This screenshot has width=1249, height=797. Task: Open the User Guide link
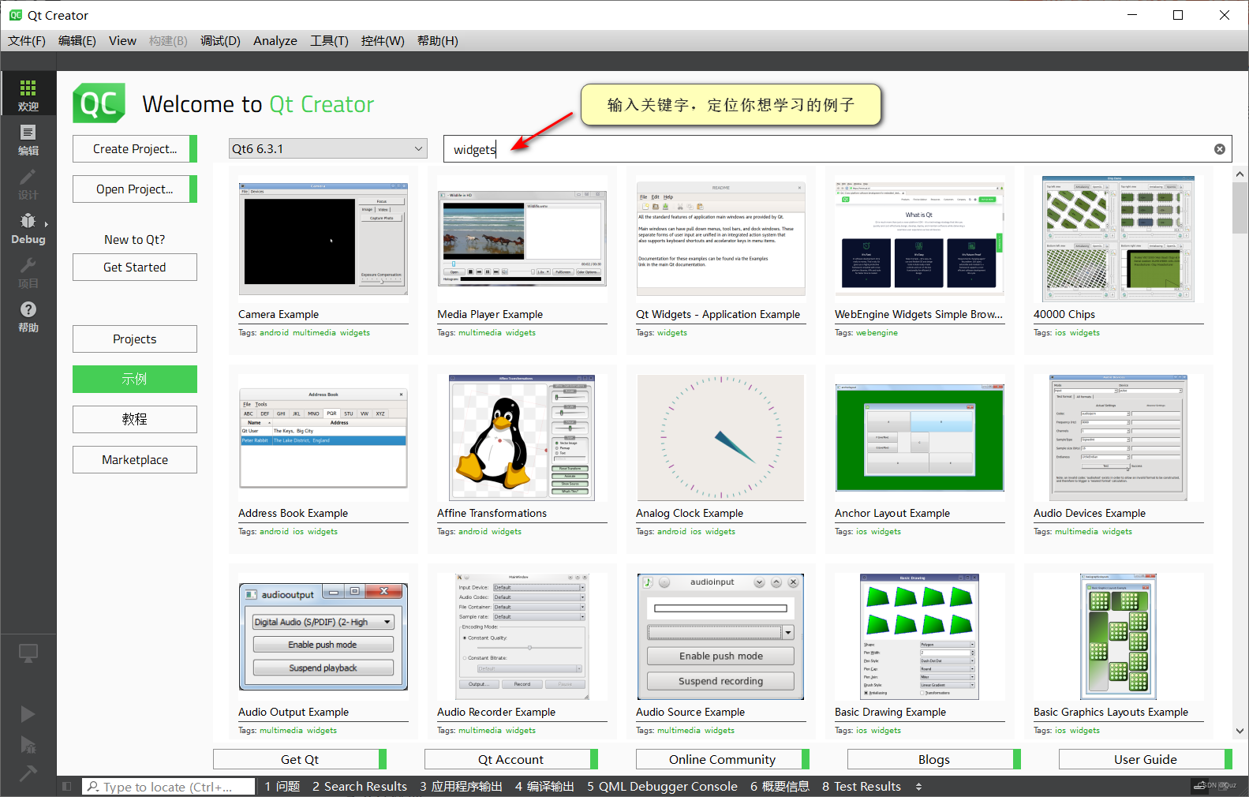click(x=1146, y=759)
